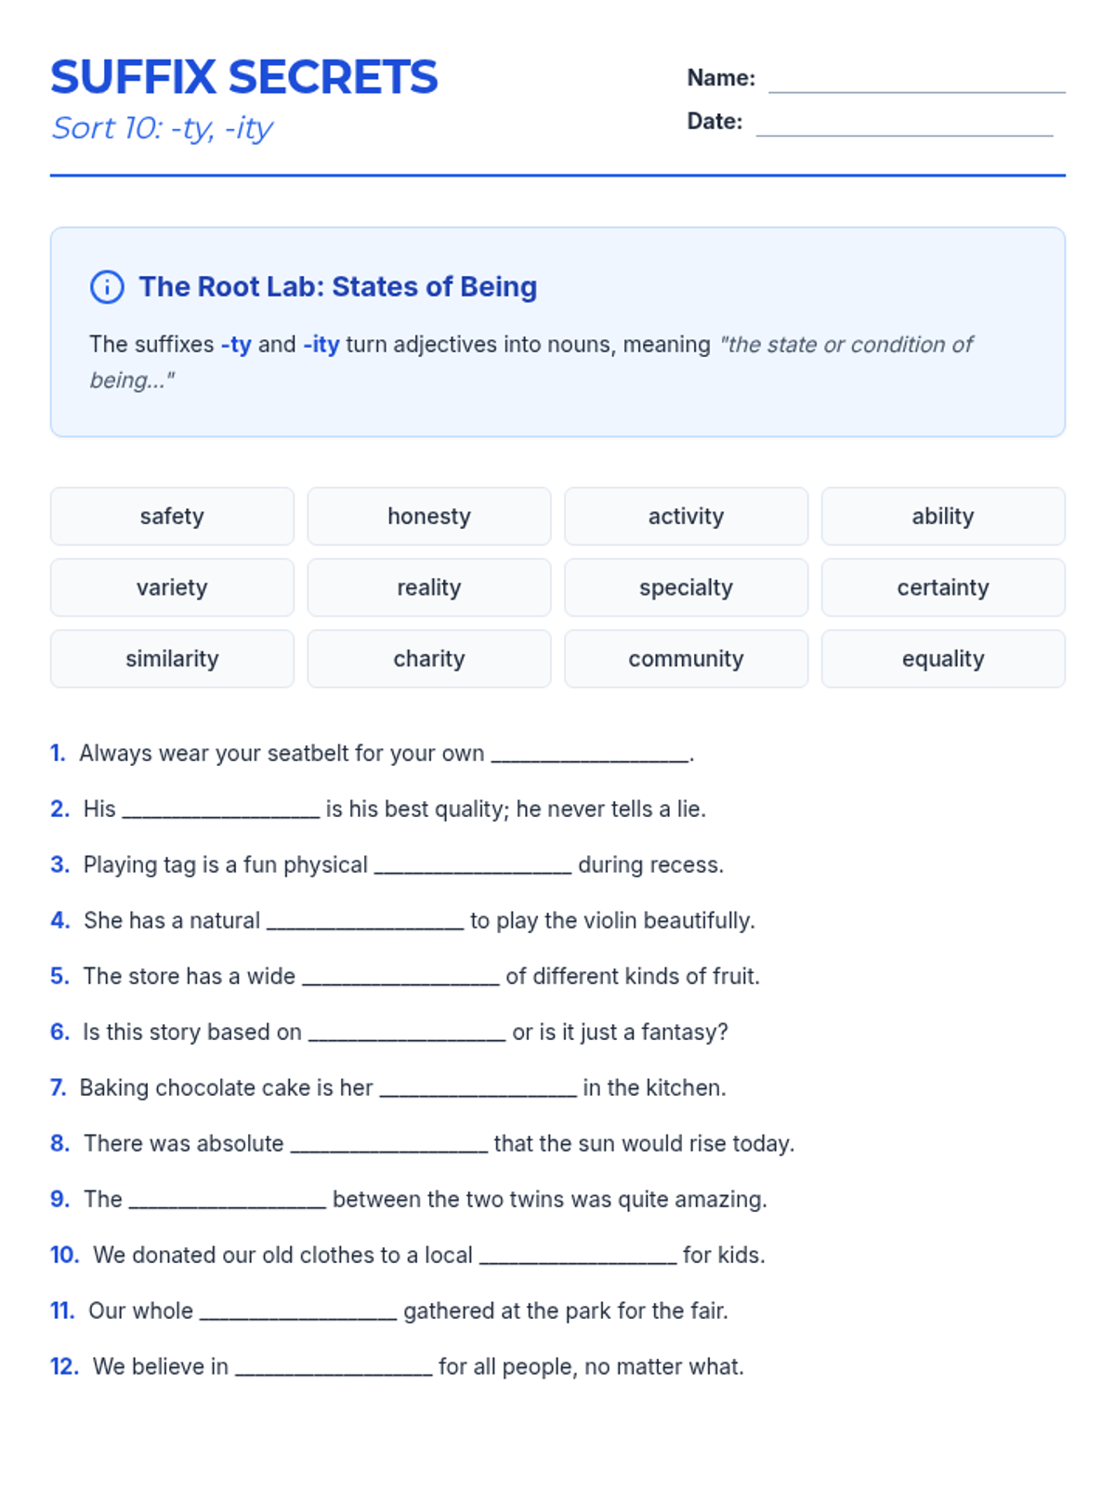Image resolution: width=1115 pixels, height=1487 pixels.
Task: Click the 'variety' word box
Action: 172,587
